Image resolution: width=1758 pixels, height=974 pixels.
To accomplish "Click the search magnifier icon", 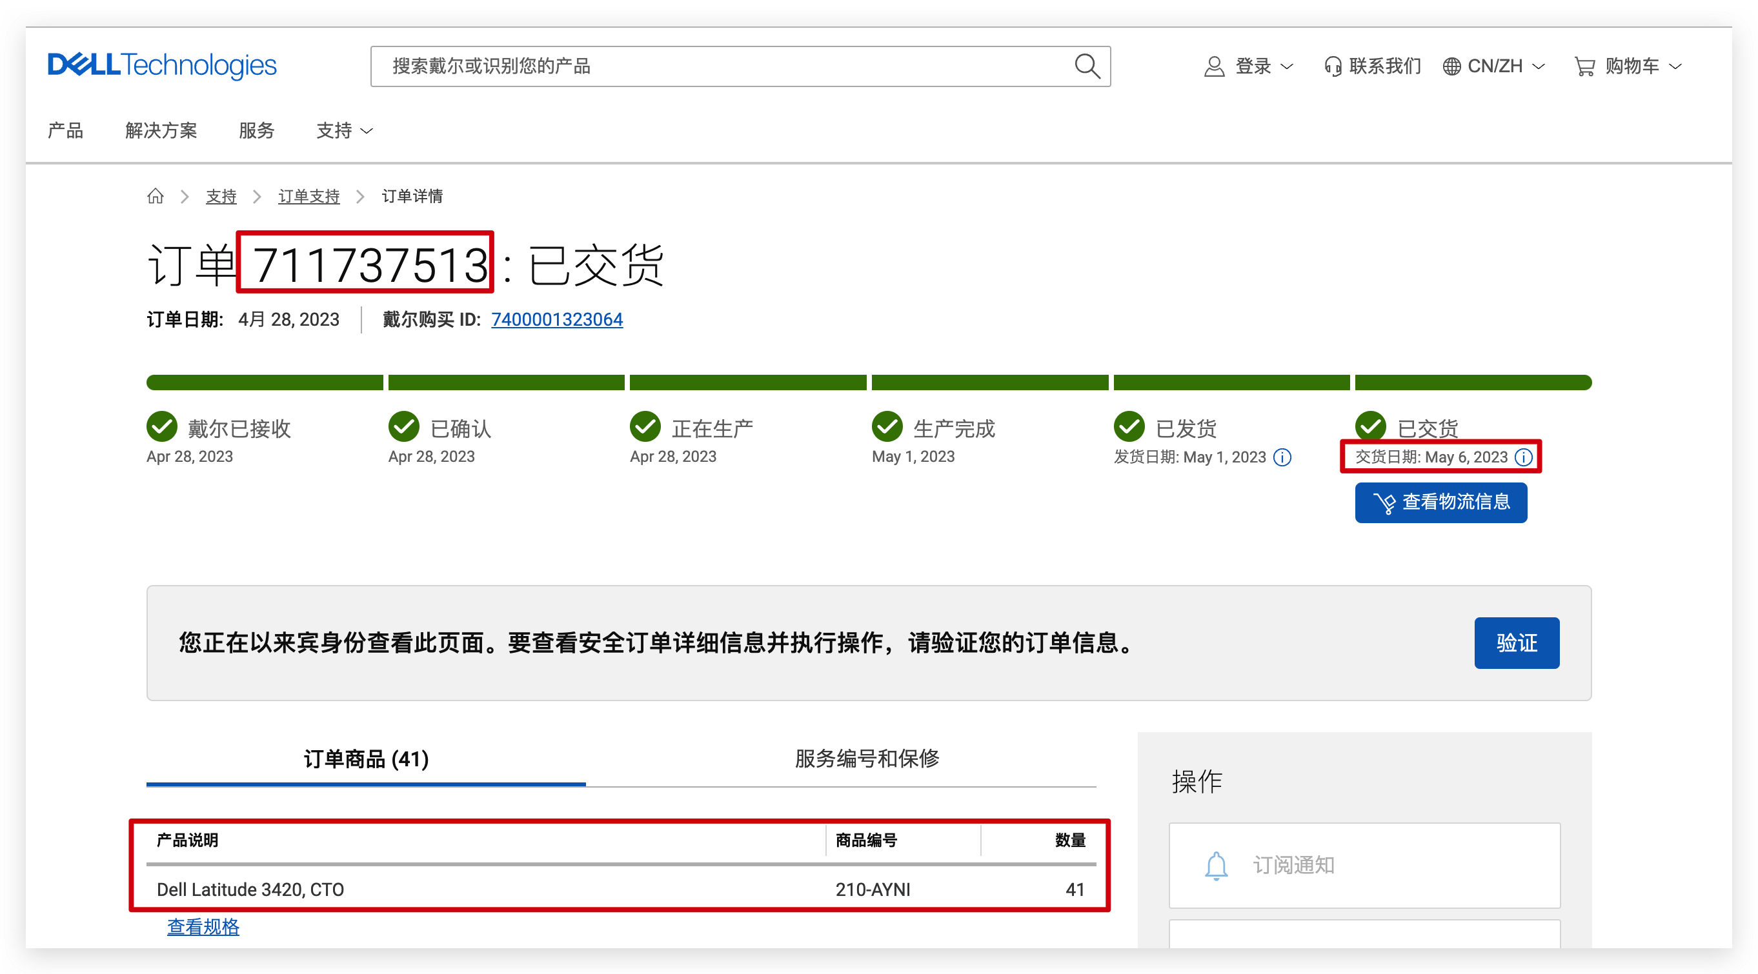I will click(1086, 66).
